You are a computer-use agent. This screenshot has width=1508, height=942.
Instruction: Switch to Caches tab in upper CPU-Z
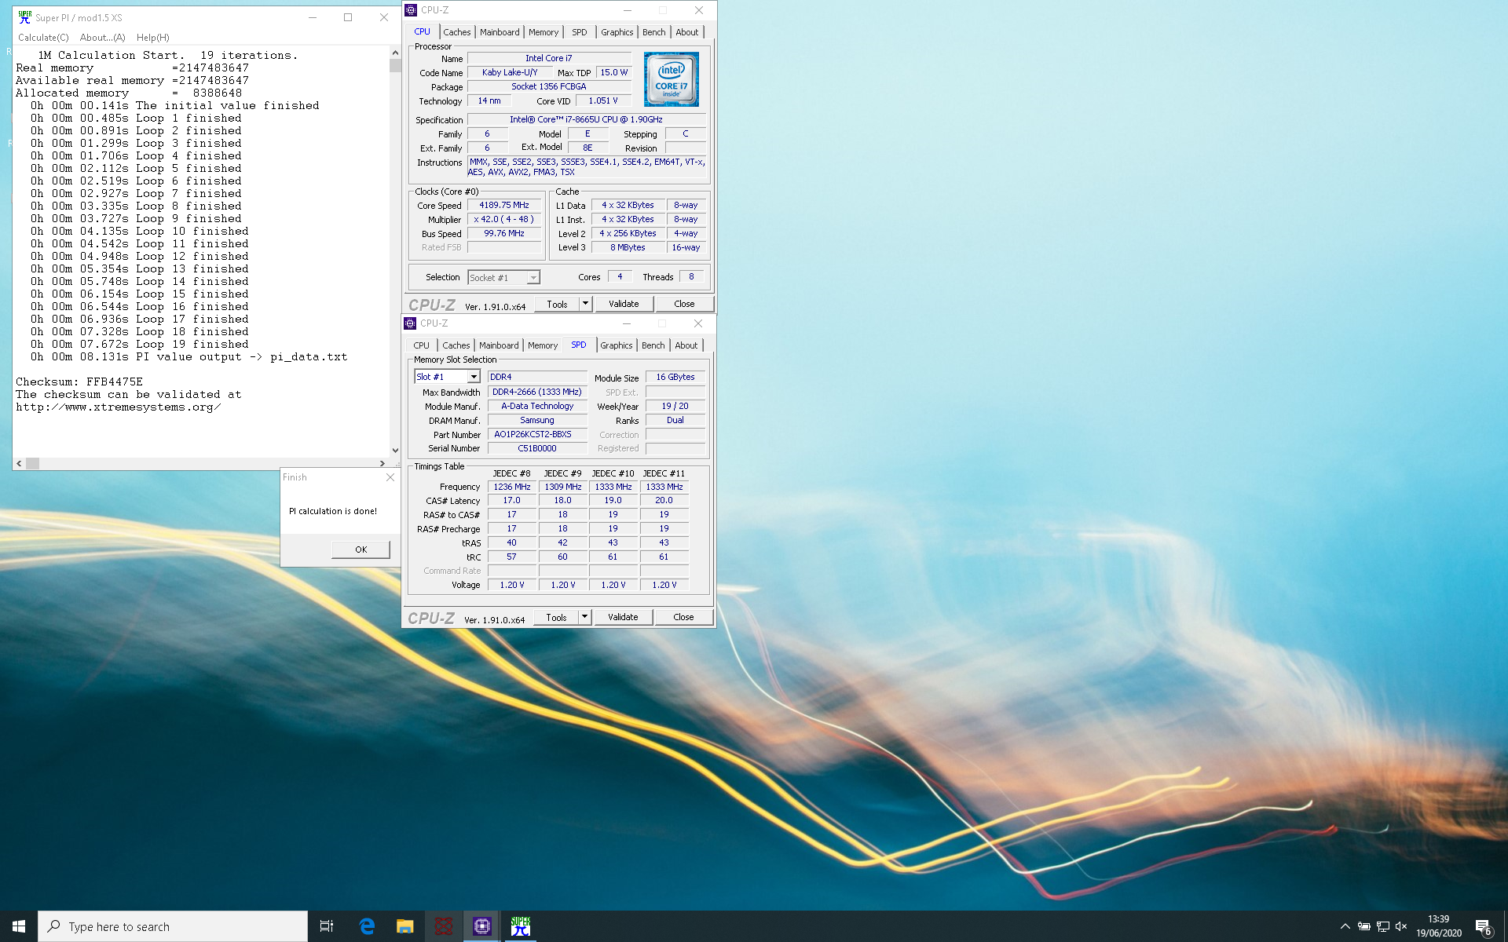pyautogui.click(x=456, y=32)
